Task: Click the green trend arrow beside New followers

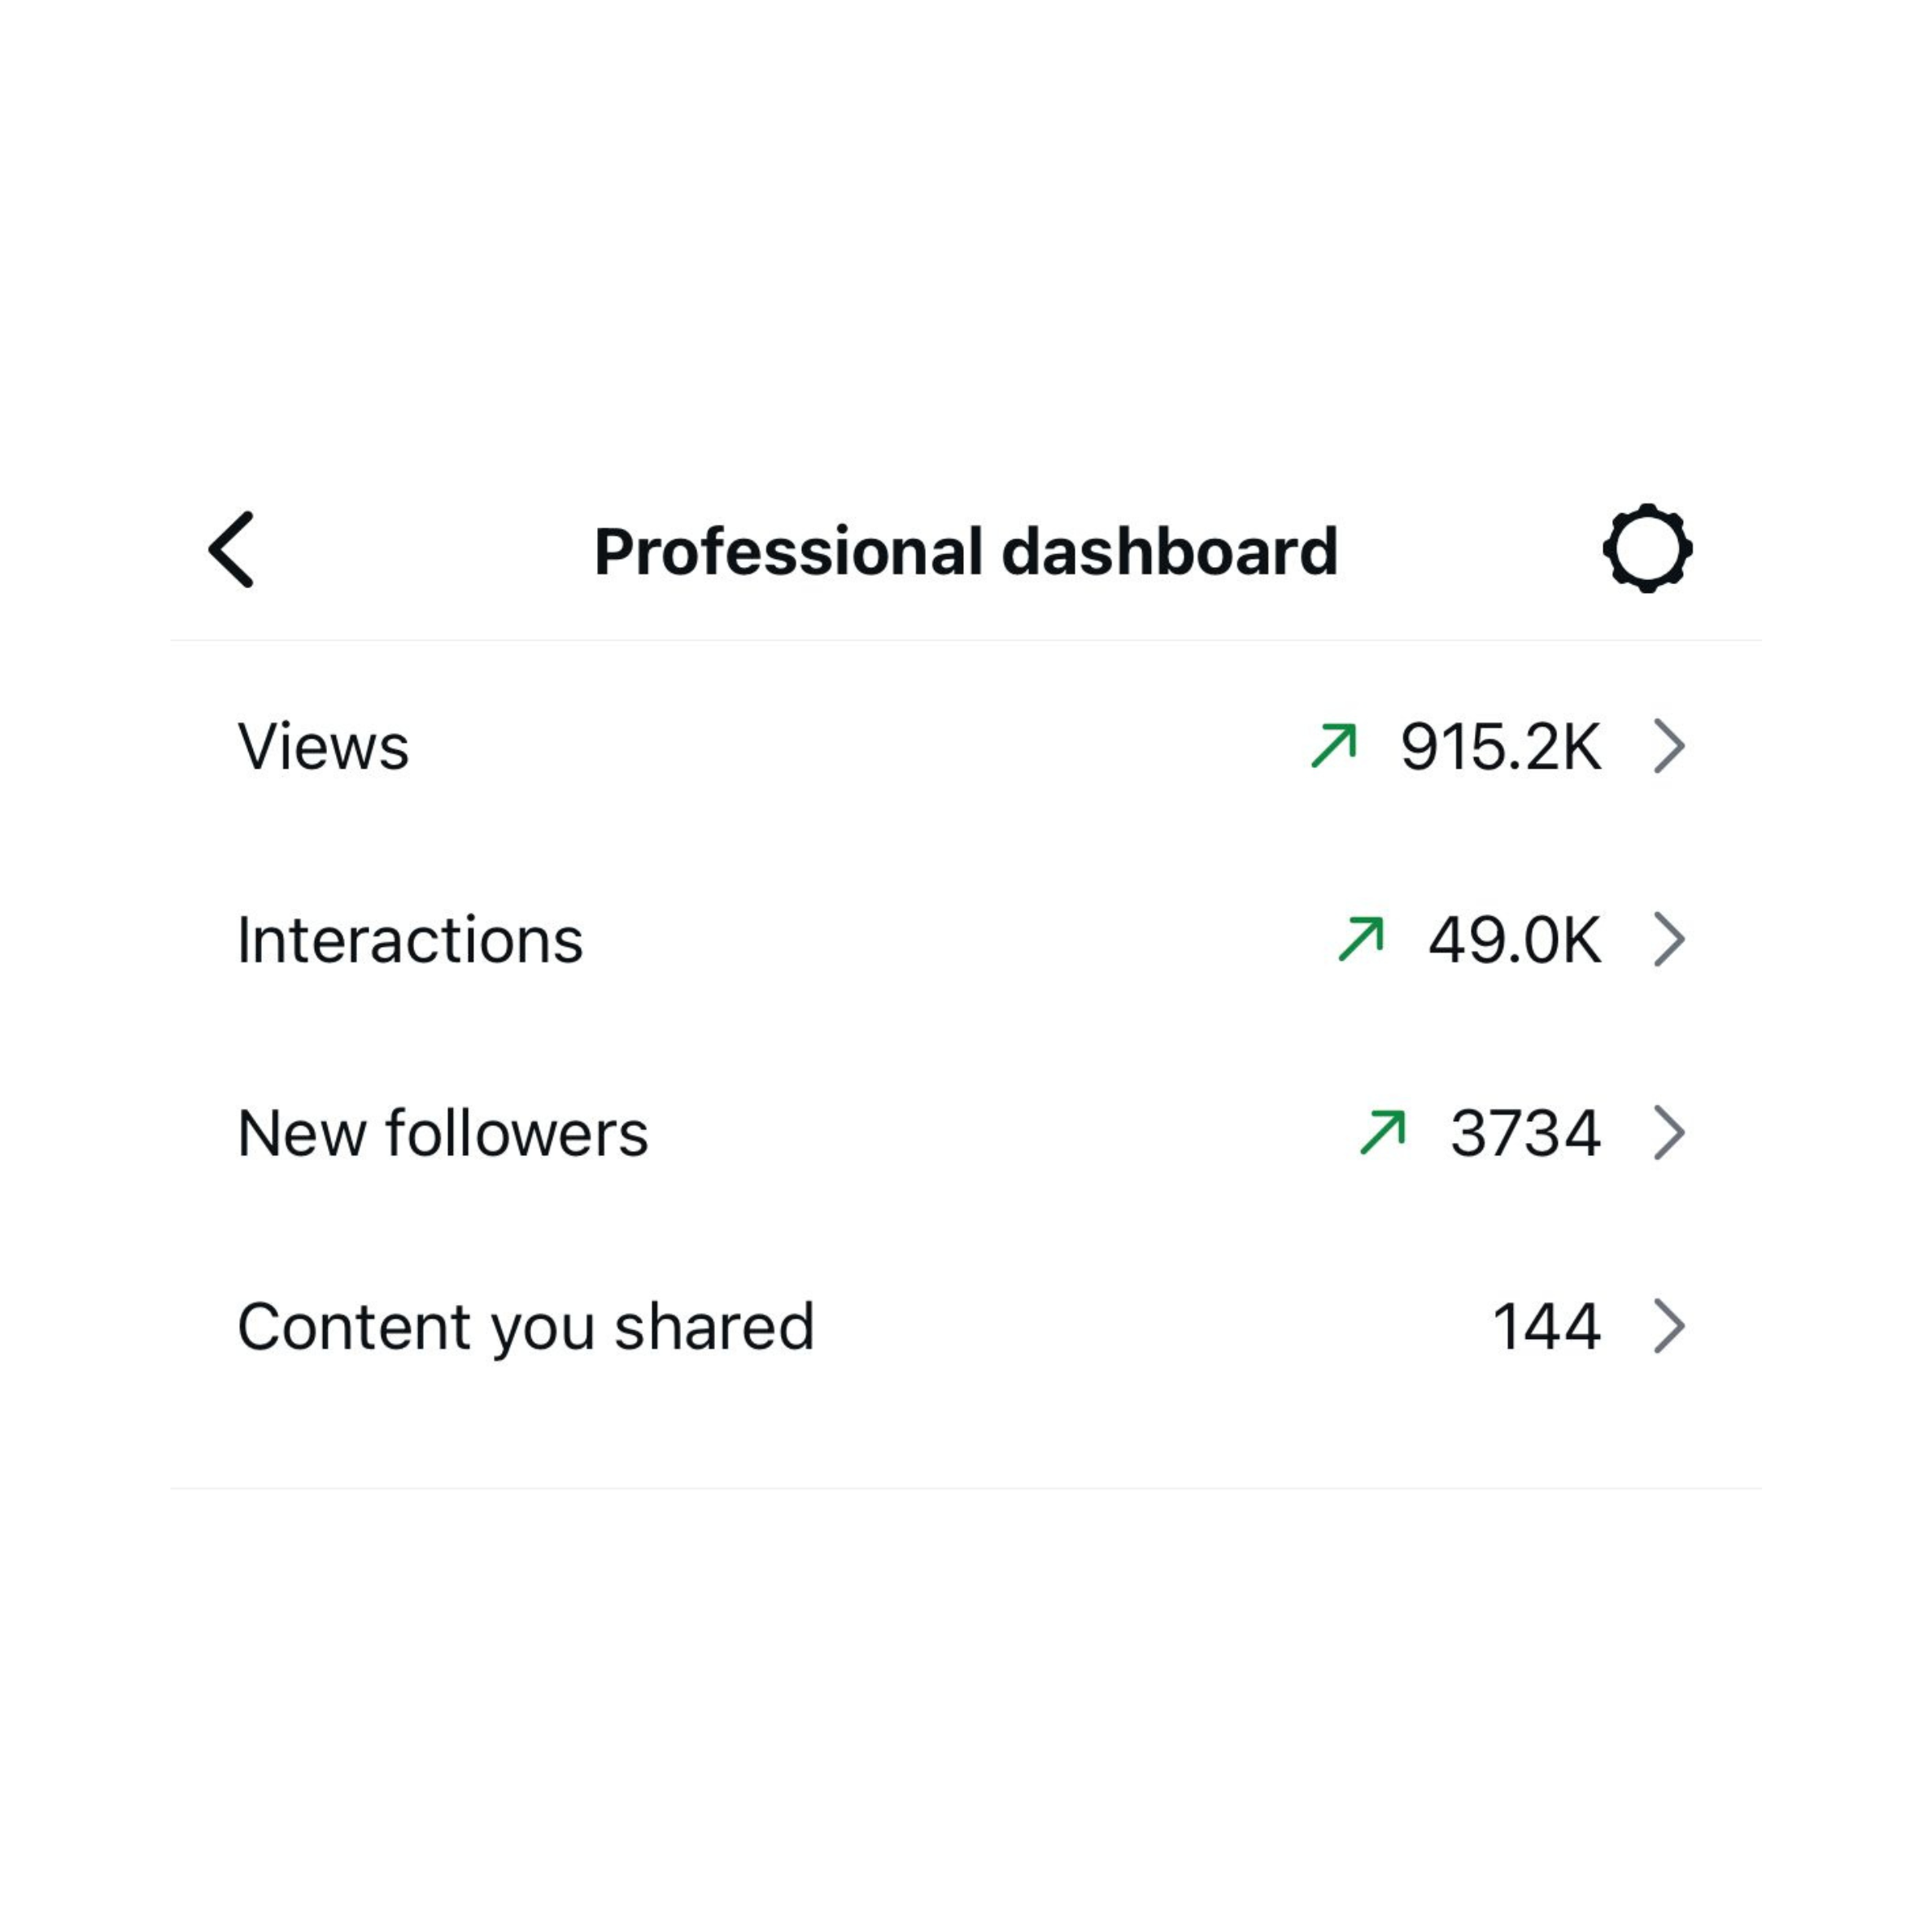Action: point(1383,1132)
